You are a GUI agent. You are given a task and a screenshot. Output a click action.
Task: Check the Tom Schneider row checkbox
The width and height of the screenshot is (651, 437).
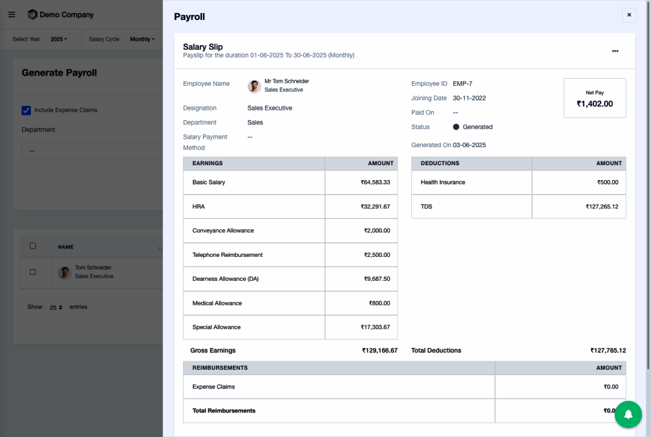click(33, 272)
